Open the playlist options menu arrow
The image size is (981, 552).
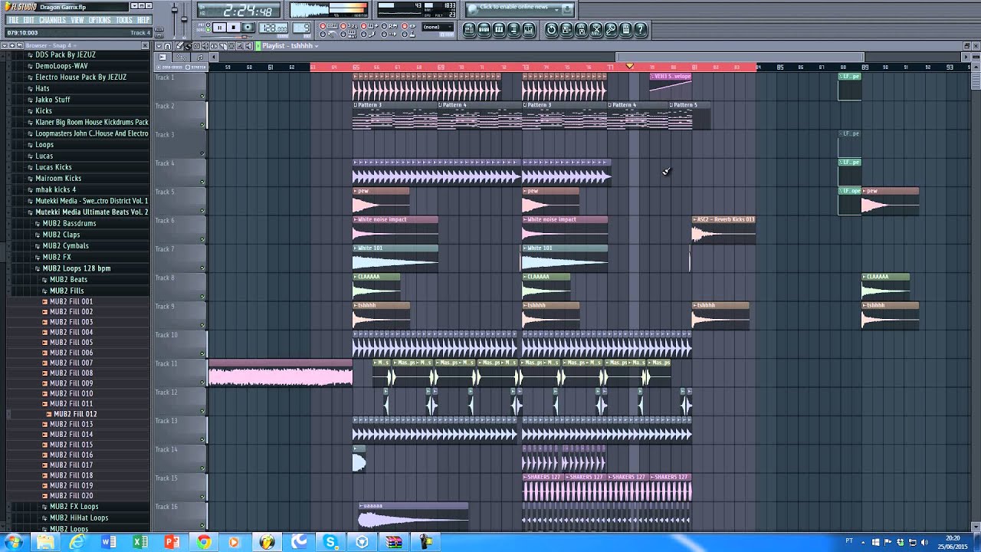click(x=159, y=46)
